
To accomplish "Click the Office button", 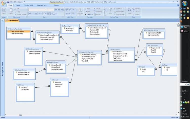I will click(3, 3).
